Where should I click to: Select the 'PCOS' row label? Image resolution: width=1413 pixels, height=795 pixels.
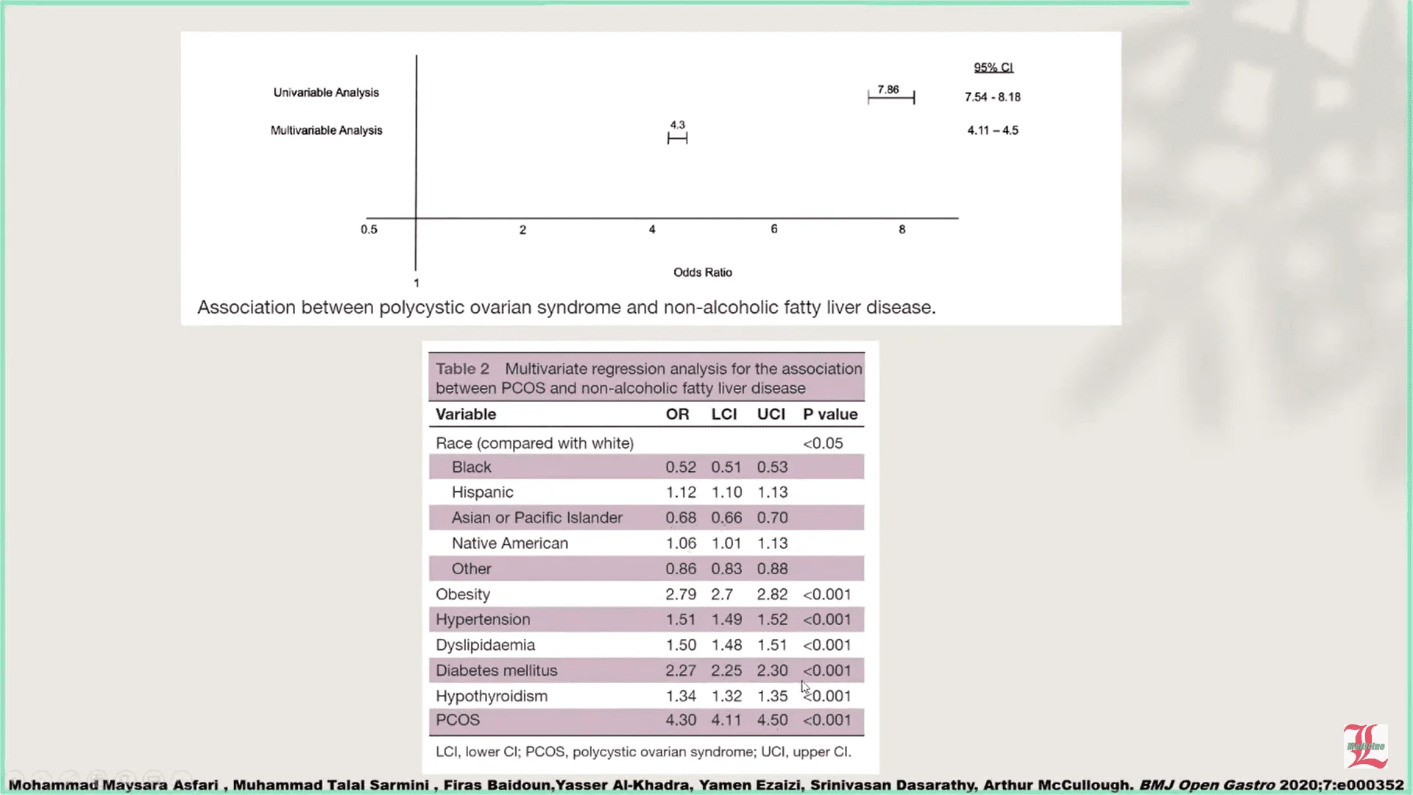pos(457,720)
